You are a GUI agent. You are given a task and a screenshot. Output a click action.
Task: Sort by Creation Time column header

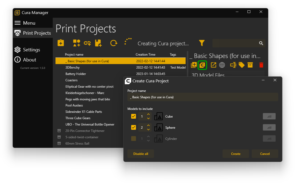coord(146,55)
